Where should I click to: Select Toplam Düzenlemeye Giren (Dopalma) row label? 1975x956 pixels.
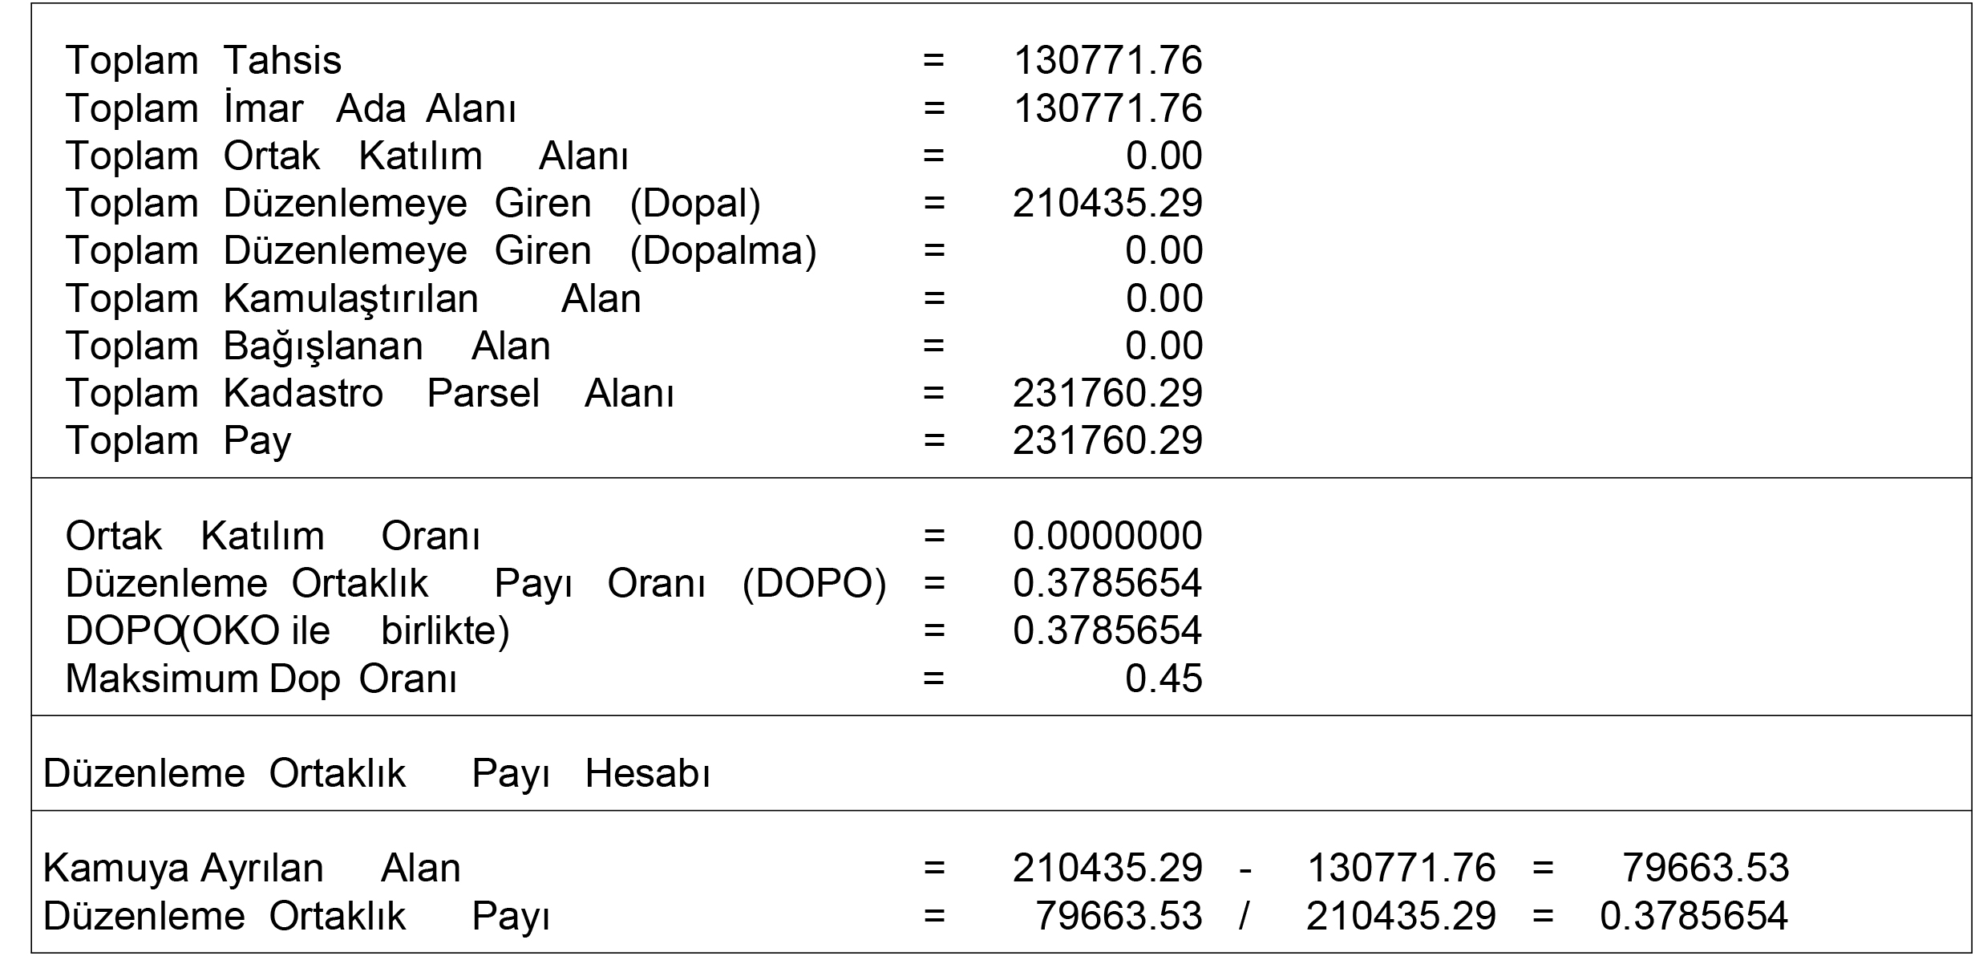441,250
